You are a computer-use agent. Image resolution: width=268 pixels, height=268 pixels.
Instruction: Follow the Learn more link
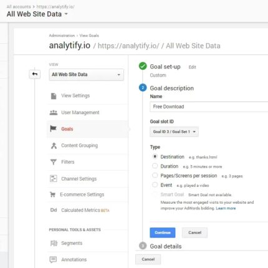(226, 208)
